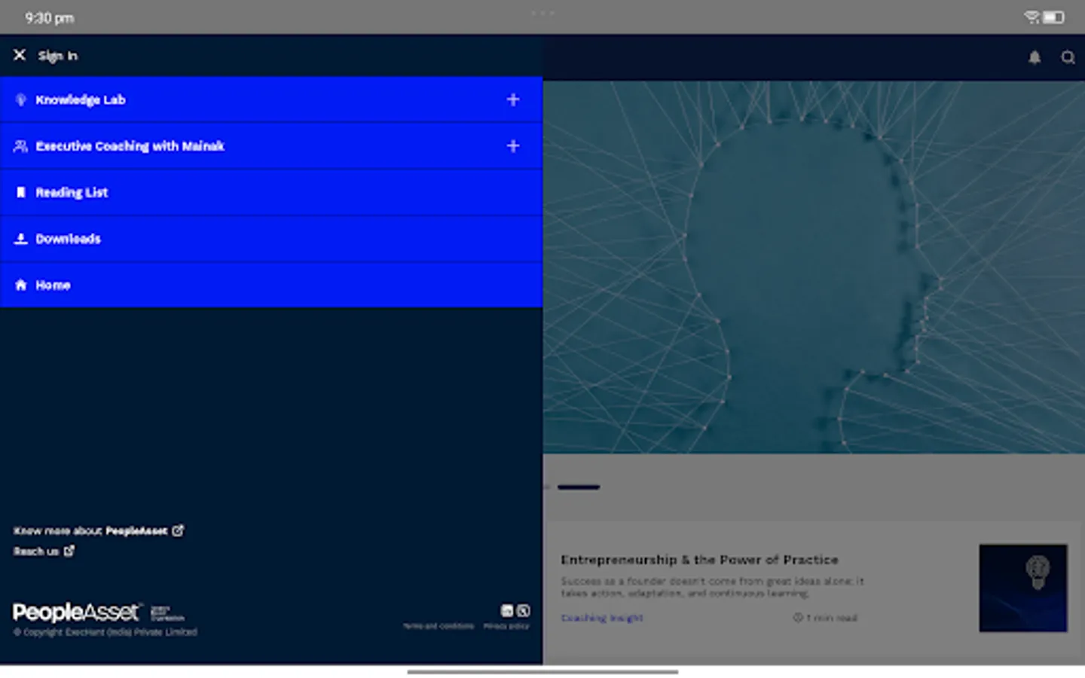Click the search magnifier icon
The image size is (1085, 678).
tap(1068, 57)
